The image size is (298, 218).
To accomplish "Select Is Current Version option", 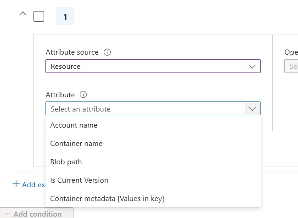I will click(x=79, y=180).
